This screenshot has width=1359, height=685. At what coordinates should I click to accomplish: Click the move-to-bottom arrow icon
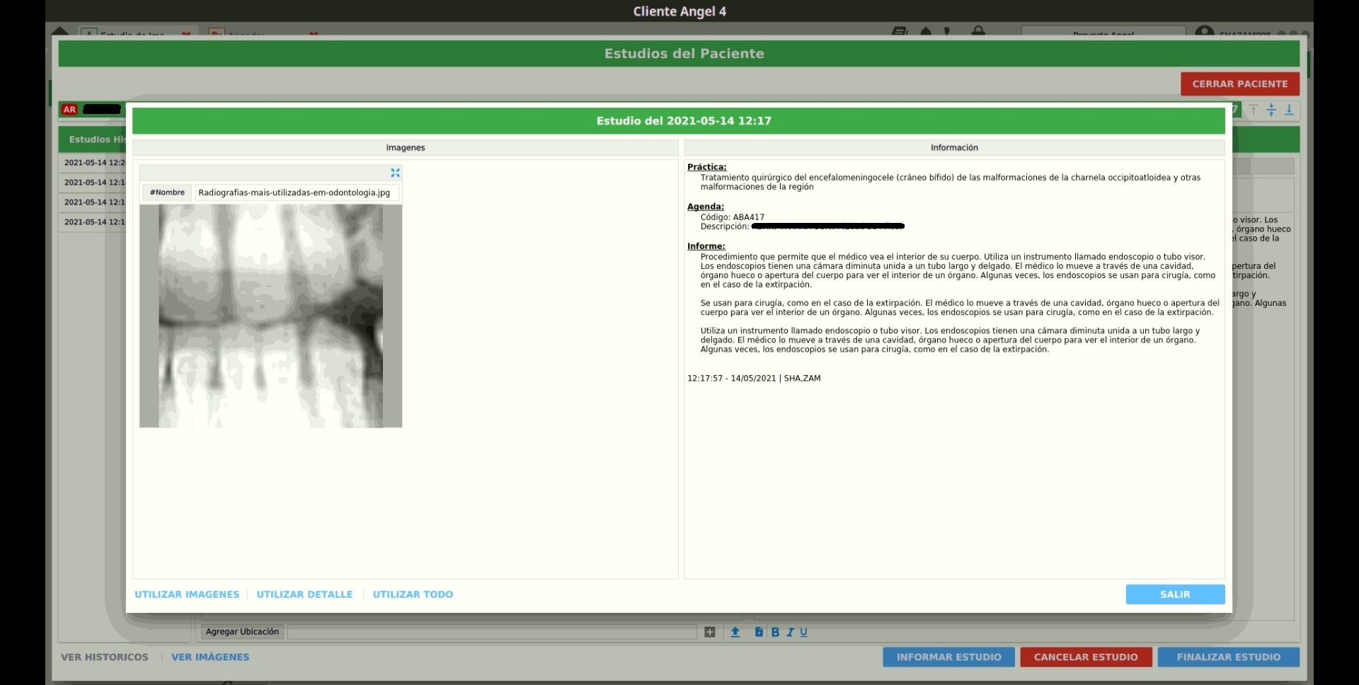[1289, 110]
